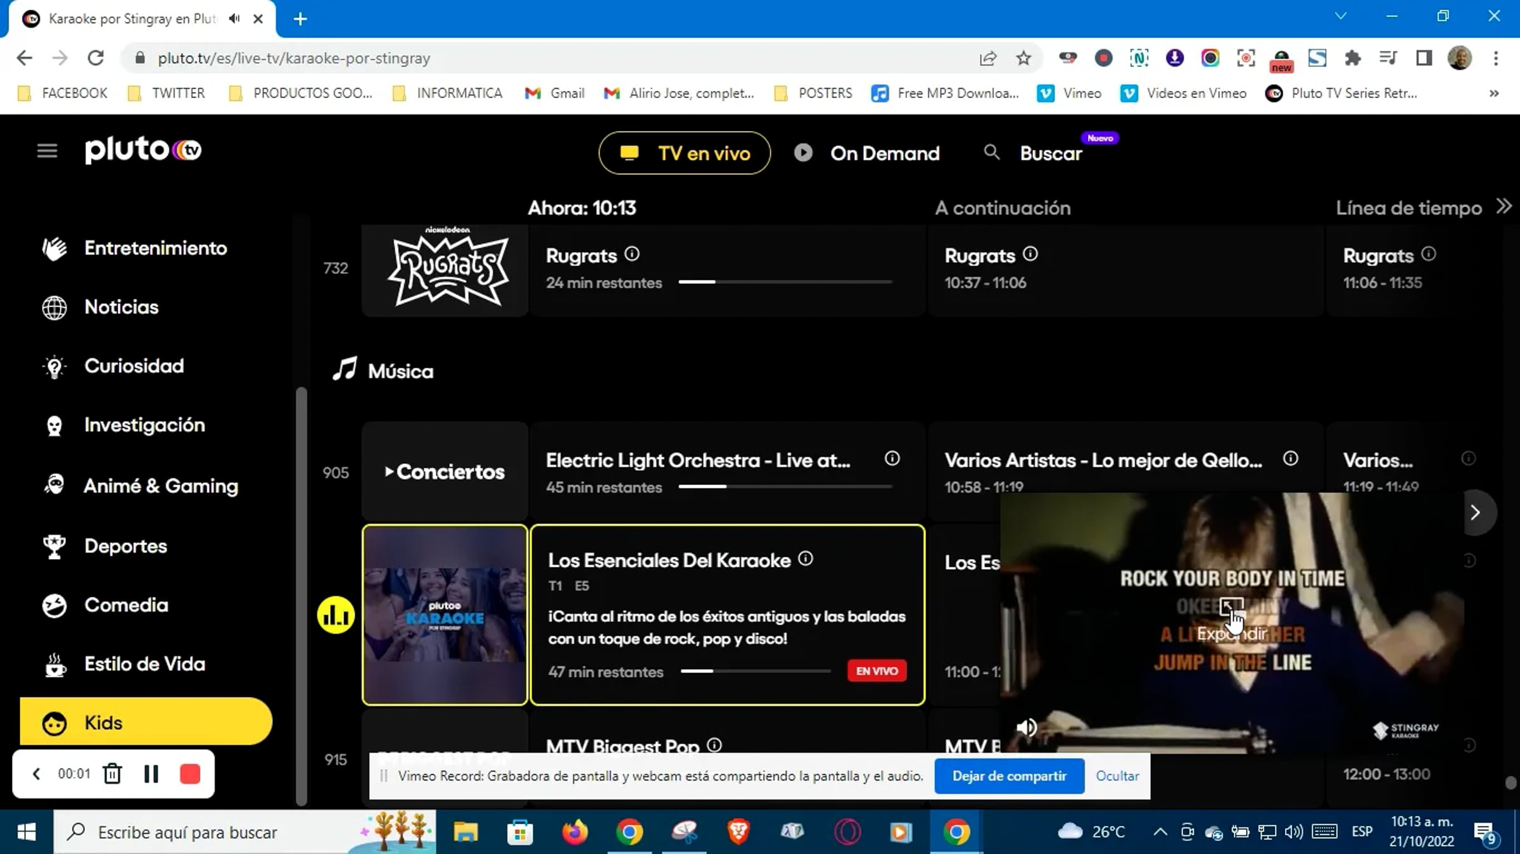Click the Pluto TV logo
This screenshot has width=1520, height=854.
coord(143,150)
